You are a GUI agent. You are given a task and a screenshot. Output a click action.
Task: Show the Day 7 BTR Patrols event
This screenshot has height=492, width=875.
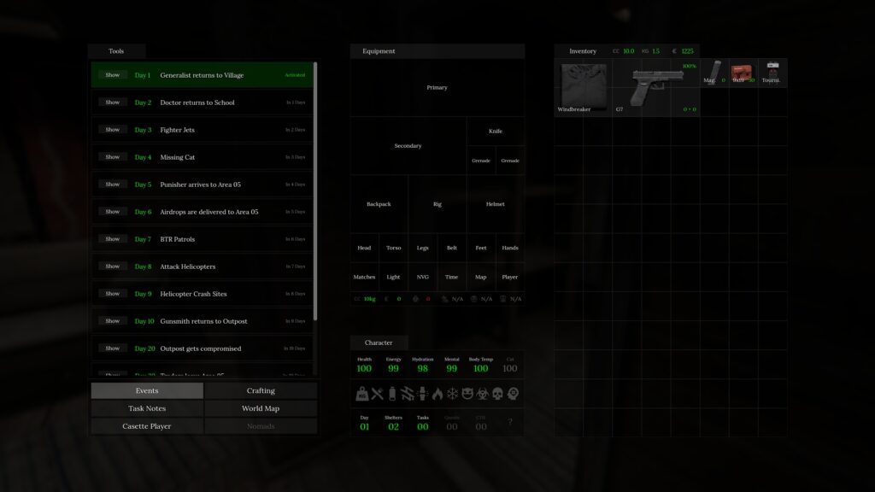click(112, 239)
